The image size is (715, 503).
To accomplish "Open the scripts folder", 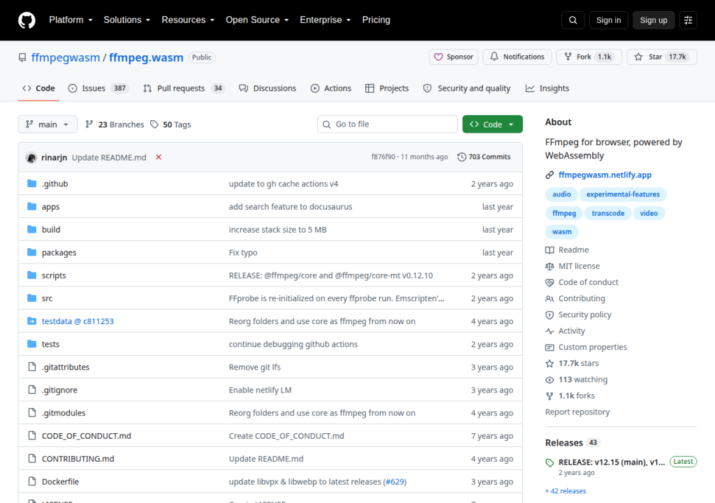I will (x=54, y=275).
